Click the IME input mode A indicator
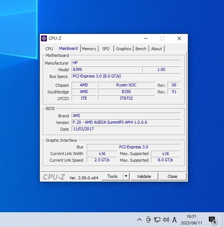 click(x=175, y=220)
